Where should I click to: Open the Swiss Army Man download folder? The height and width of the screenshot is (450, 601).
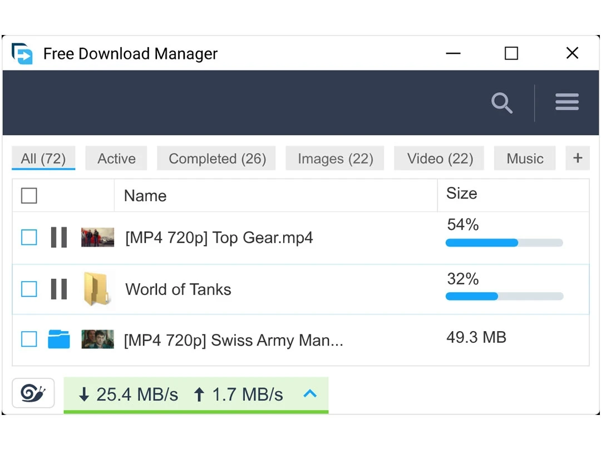58,339
